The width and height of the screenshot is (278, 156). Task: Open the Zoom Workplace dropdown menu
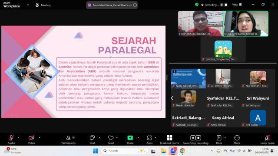(x=28, y=5)
